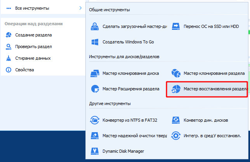Click the Extend Partition Wizard icon
This screenshot has height=162, width=250.
pyautogui.click(x=95, y=89)
